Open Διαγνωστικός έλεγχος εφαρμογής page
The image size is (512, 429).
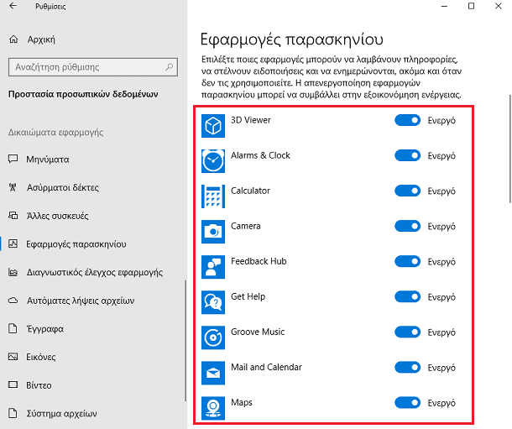tap(93, 272)
